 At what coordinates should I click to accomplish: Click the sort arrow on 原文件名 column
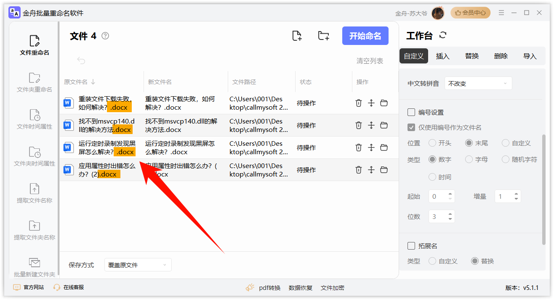(93, 82)
